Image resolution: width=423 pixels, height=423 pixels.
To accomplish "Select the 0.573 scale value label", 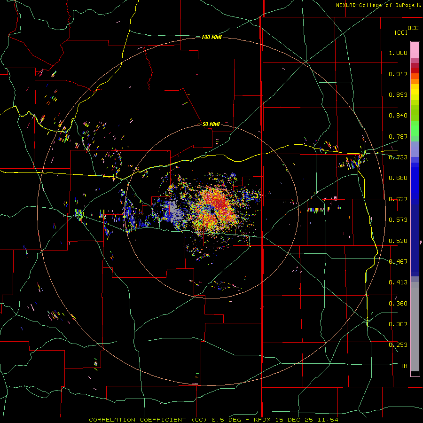I will 398,220.
